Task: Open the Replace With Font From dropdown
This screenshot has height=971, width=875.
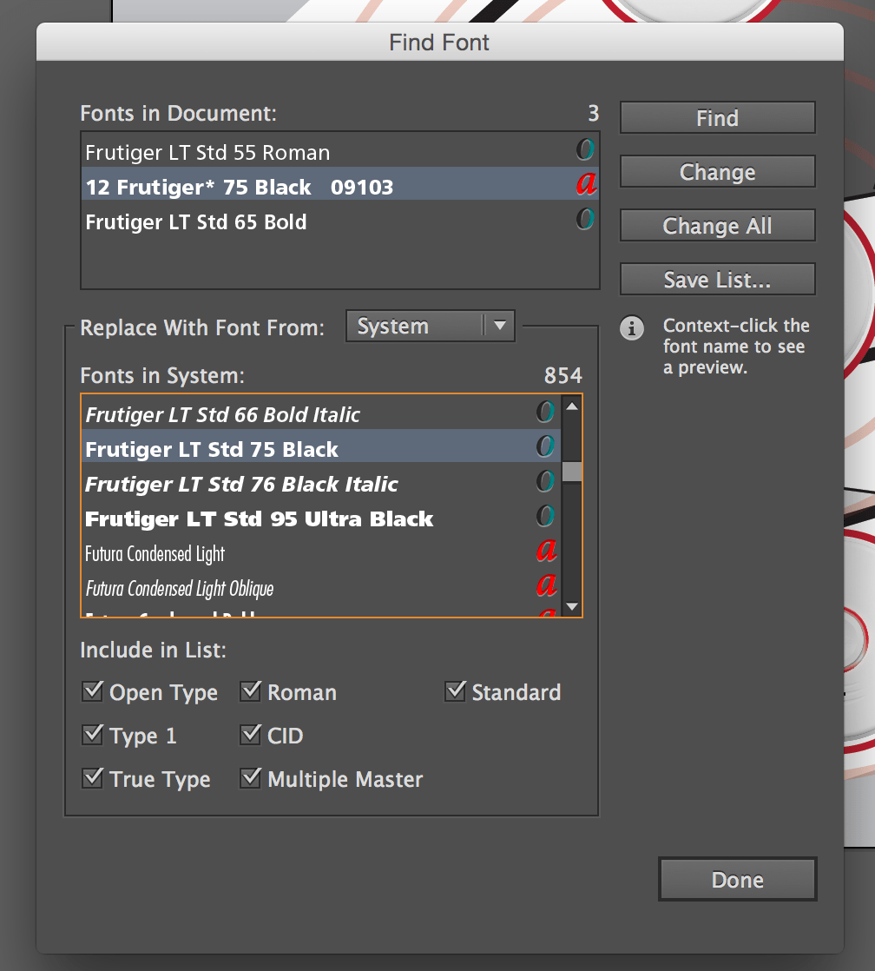Action: tap(431, 327)
